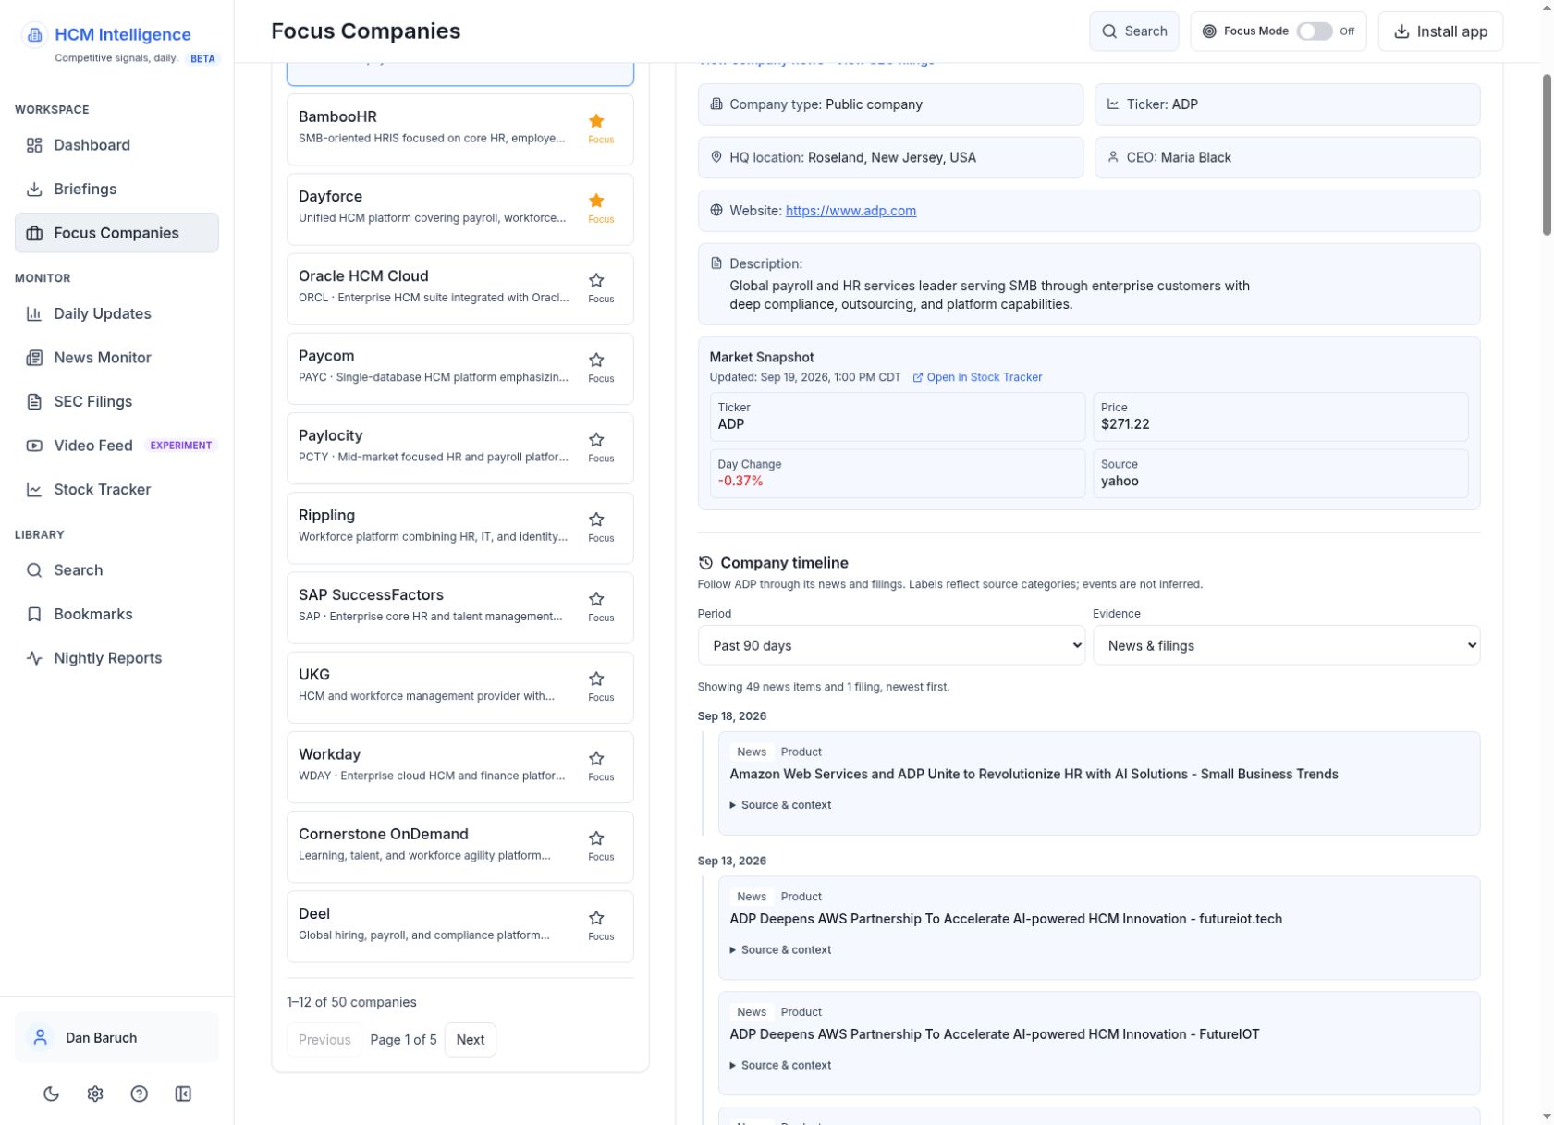The image size is (1554, 1125).
Task: Click the BETA badge
Action: pyautogui.click(x=202, y=58)
